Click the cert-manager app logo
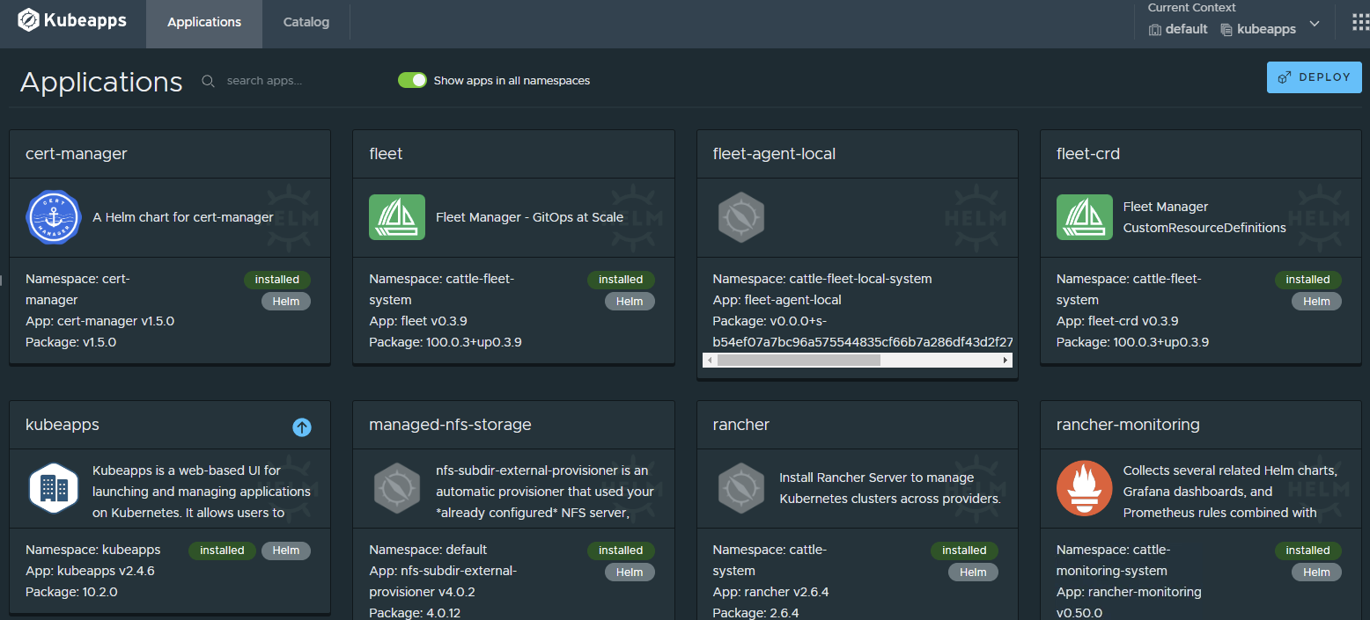 [x=54, y=217]
